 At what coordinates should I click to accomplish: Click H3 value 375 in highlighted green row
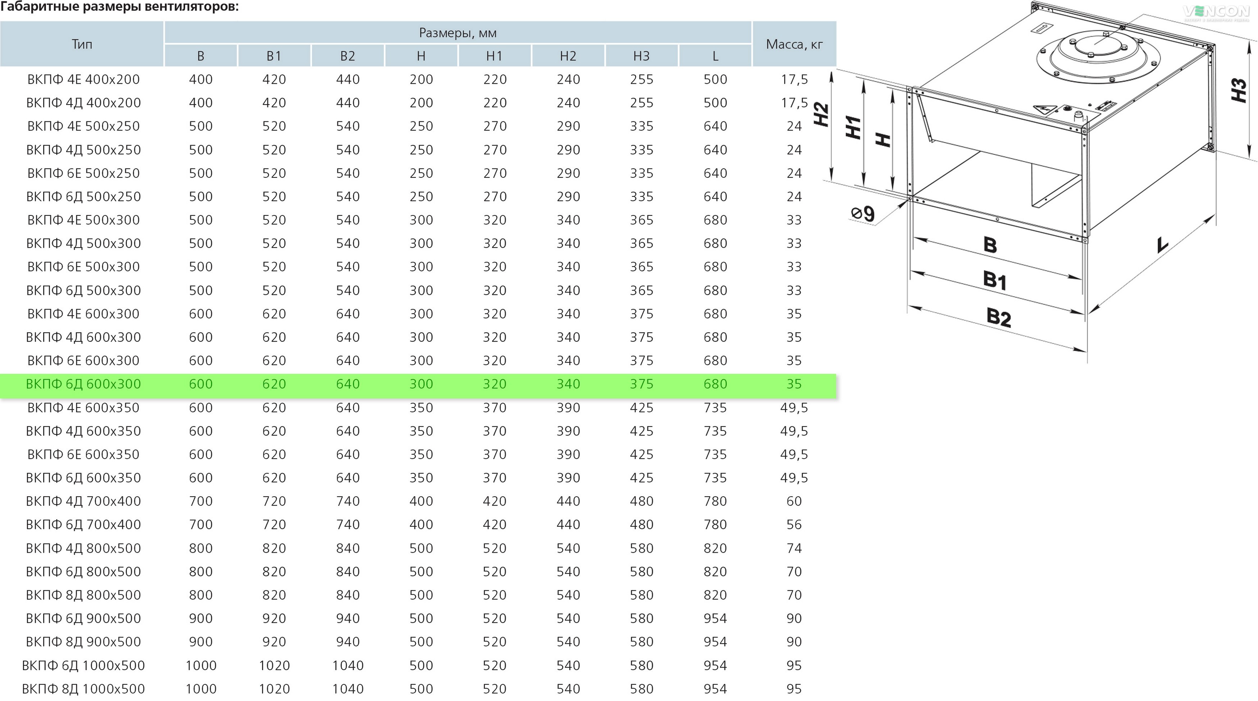pyautogui.click(x=641, y=384)
